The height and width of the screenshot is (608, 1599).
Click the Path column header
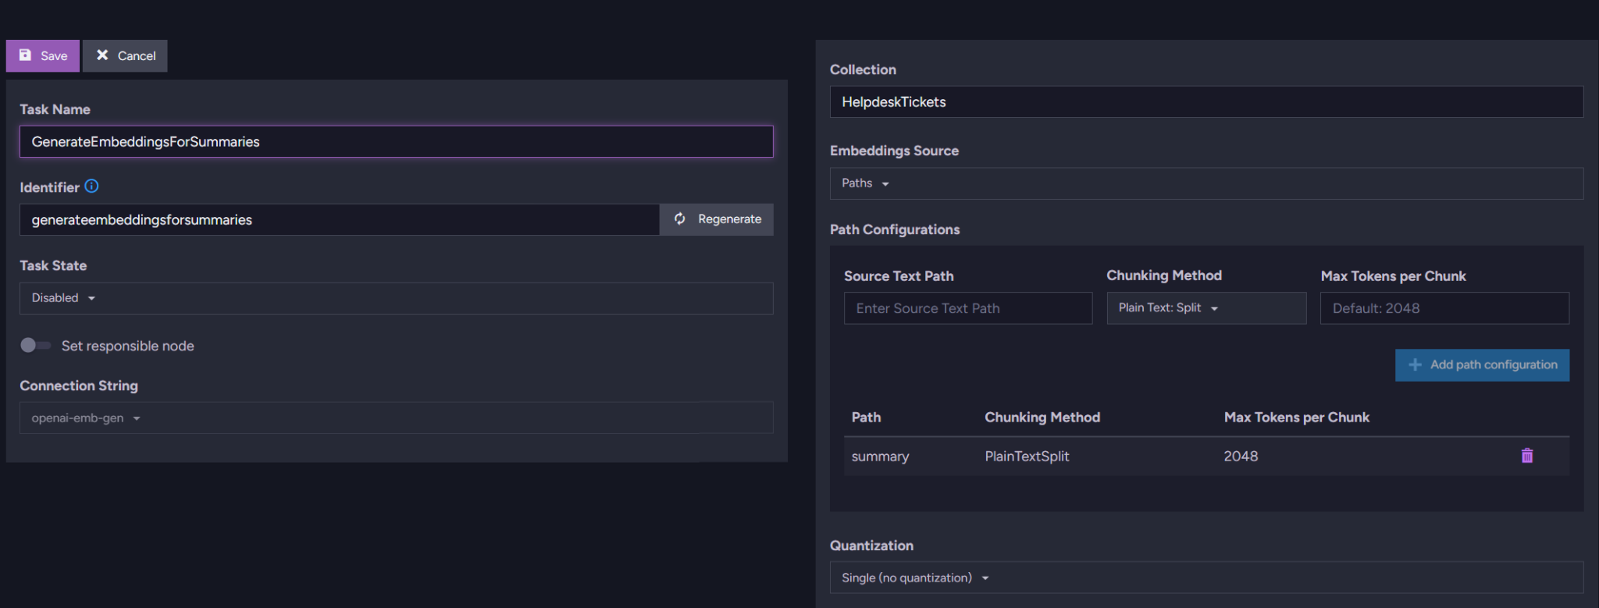[x=866, y=418]
